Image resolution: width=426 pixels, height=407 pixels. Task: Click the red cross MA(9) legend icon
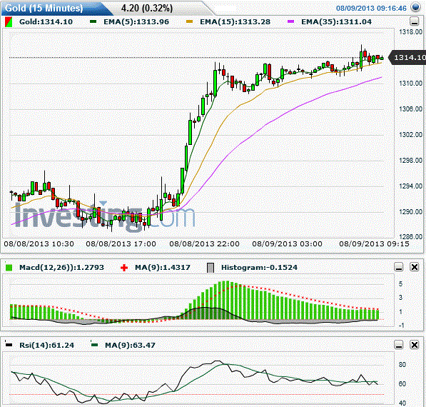click(x=124, y=268)
